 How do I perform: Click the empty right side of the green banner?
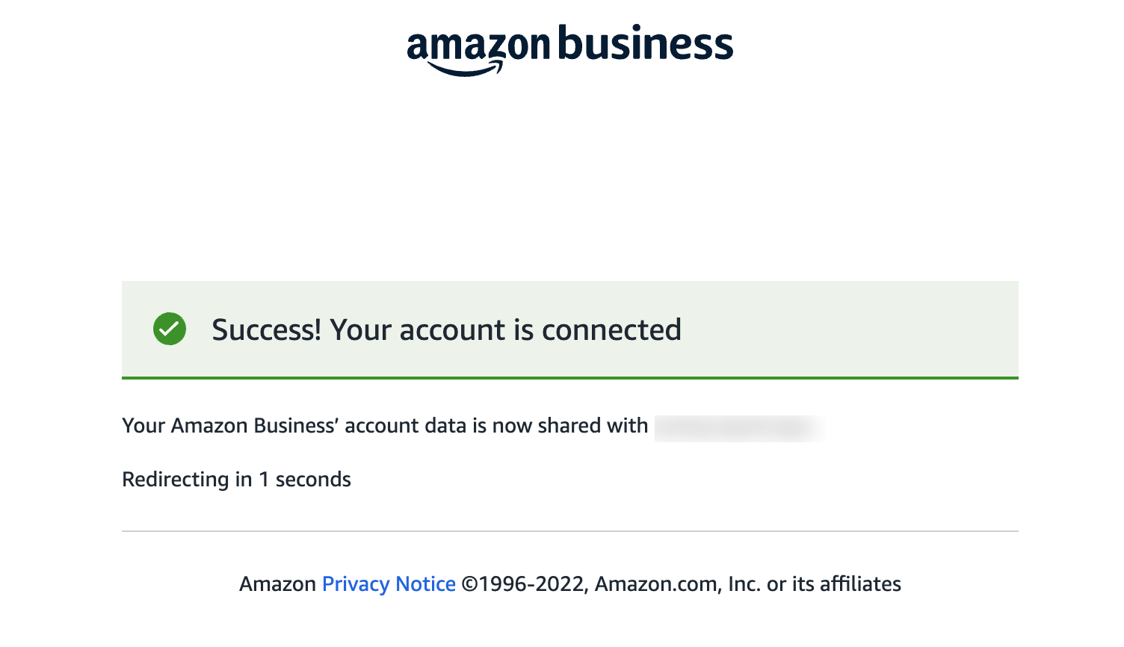coord(852,329)
